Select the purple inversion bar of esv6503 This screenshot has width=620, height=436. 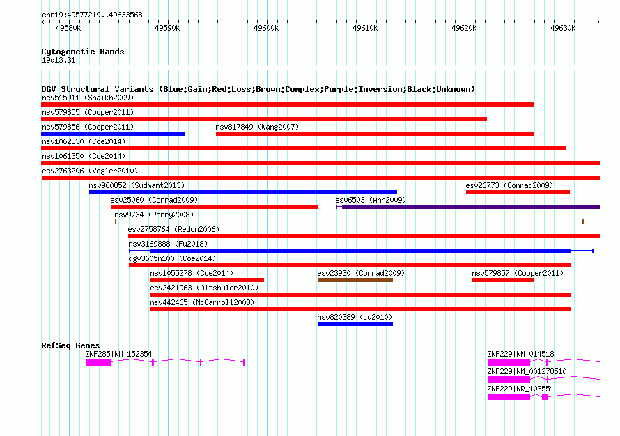tap(471, 207)
